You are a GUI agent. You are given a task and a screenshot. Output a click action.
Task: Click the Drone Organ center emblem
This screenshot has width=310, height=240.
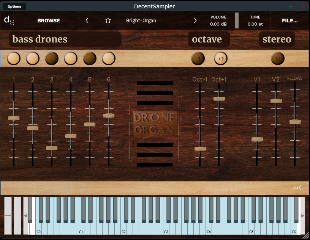tap(155, 124)
